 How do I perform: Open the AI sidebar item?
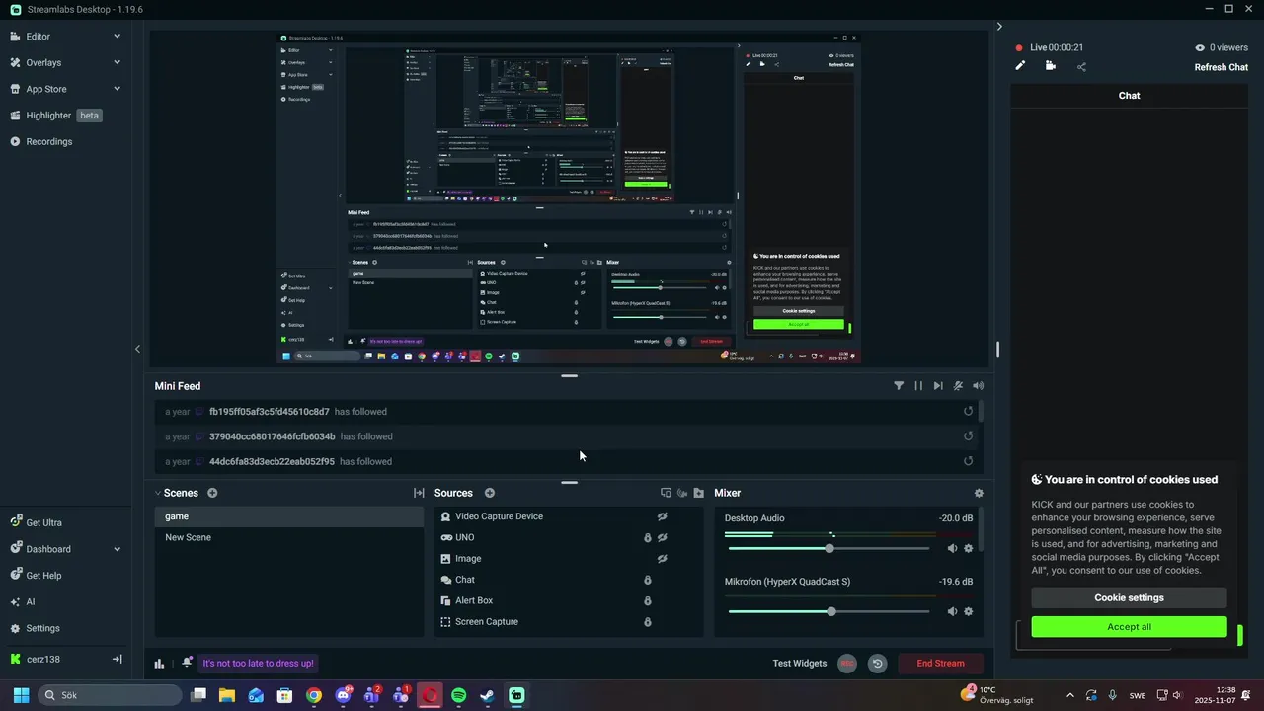click(x=30, y=601)
